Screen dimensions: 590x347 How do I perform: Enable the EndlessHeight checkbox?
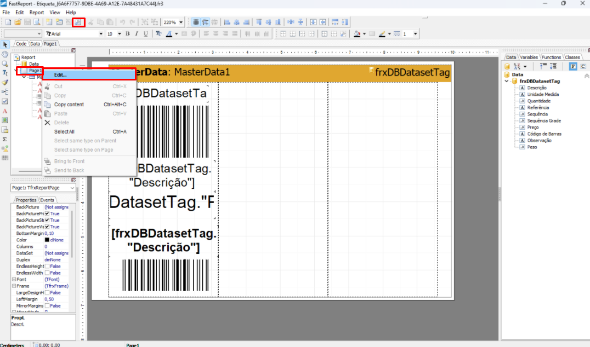47,266
